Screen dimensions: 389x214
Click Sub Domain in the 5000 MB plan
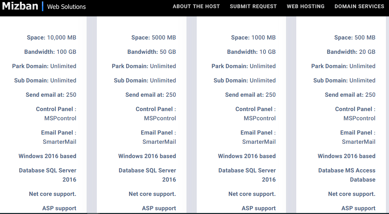point(145,81)
